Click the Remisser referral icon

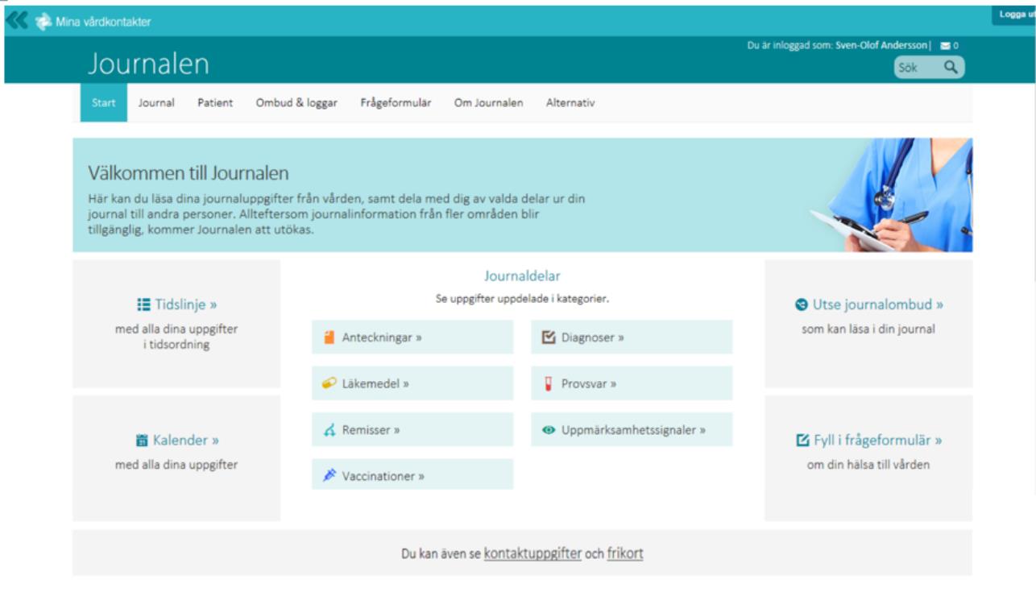click(329, 430)
